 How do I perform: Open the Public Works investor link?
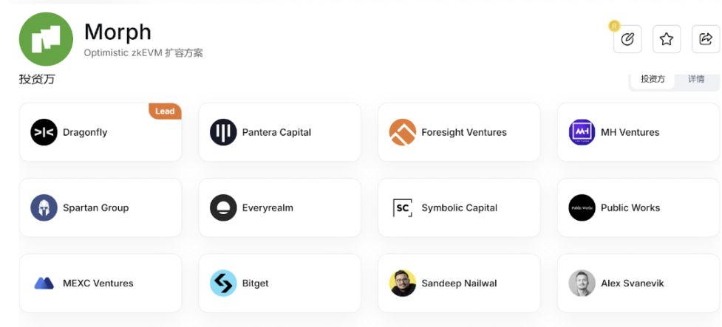click(x=630, y=208)
